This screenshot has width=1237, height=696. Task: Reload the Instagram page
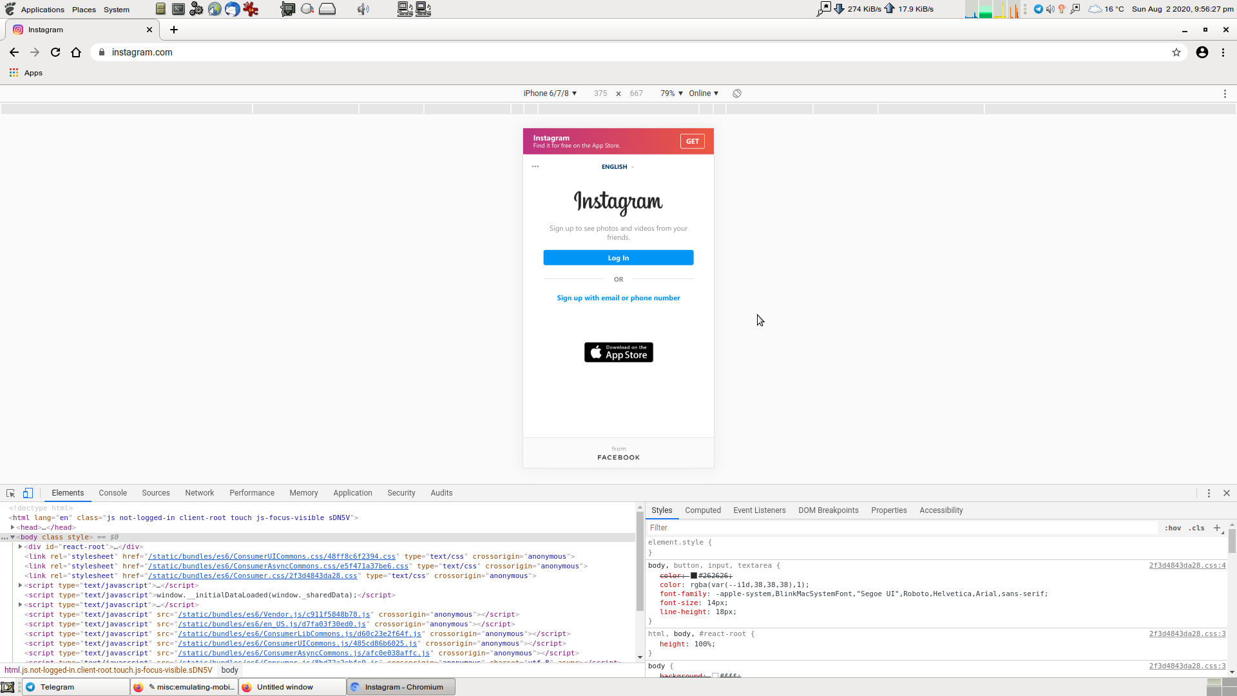pyautogui.click(x=55, y=52)
